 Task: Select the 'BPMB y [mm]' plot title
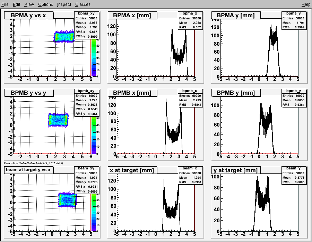(x=236, y=93)
